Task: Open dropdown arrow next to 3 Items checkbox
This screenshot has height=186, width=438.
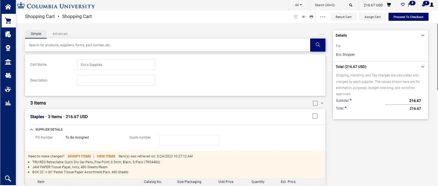Action: [x=322, y=103]
